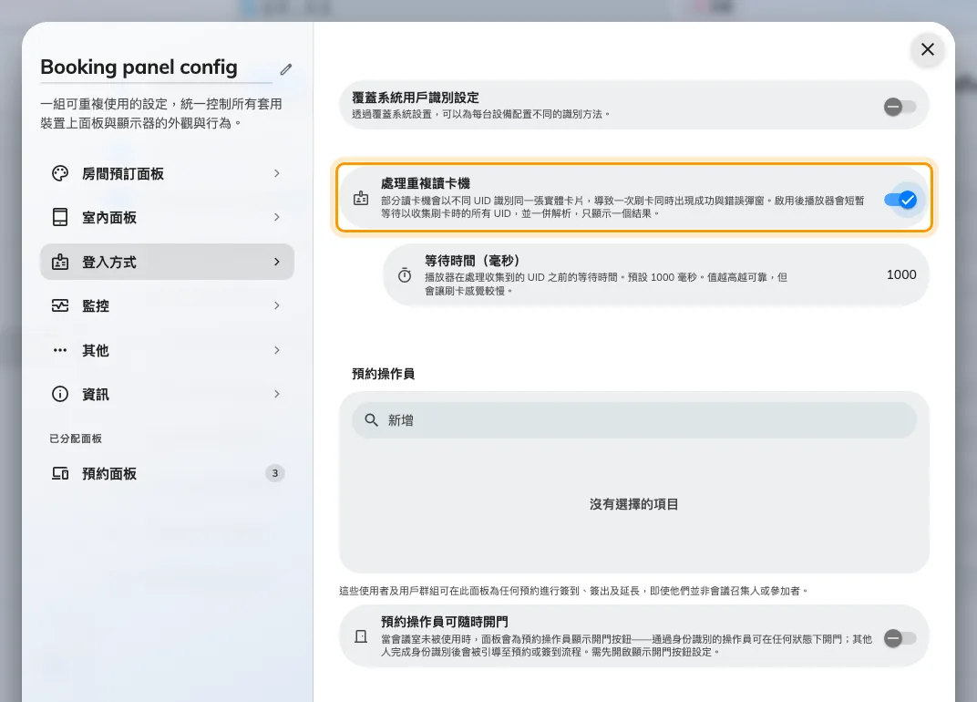Expand 監控 chevron arrow
977x702 pixels.
[277, 305]
